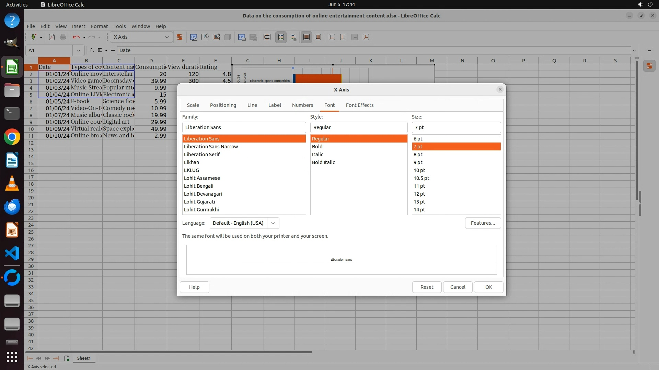Open the Positioning tab

point(223,105)
